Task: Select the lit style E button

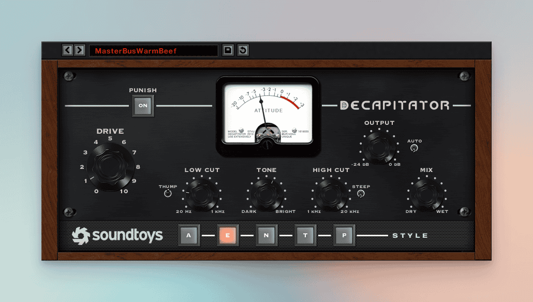Action: coord(228,235)
